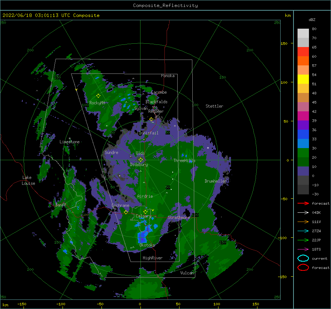Select the RedDeer city label
Screen dimensions: 331x309
pyautogui.click(x=156, y=111)
